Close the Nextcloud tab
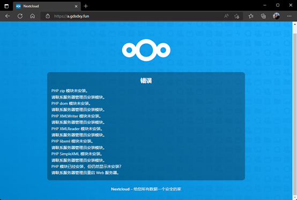 point(76,6)
